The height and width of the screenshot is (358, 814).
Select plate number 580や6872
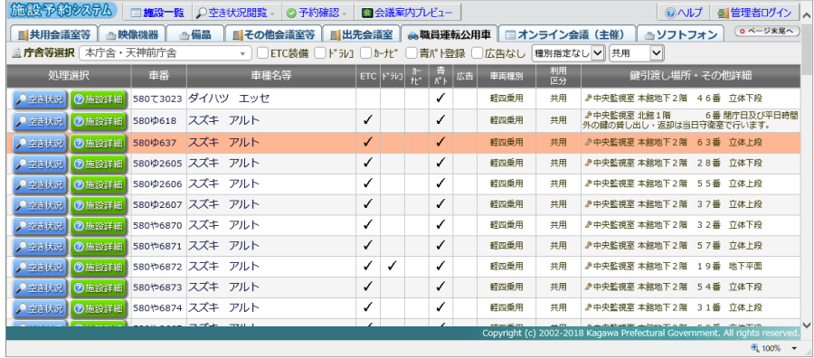157,267
